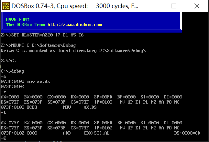Click 'The DOSBox Team' text in the banner
This screenshot has width=209, height=142.
26,25
